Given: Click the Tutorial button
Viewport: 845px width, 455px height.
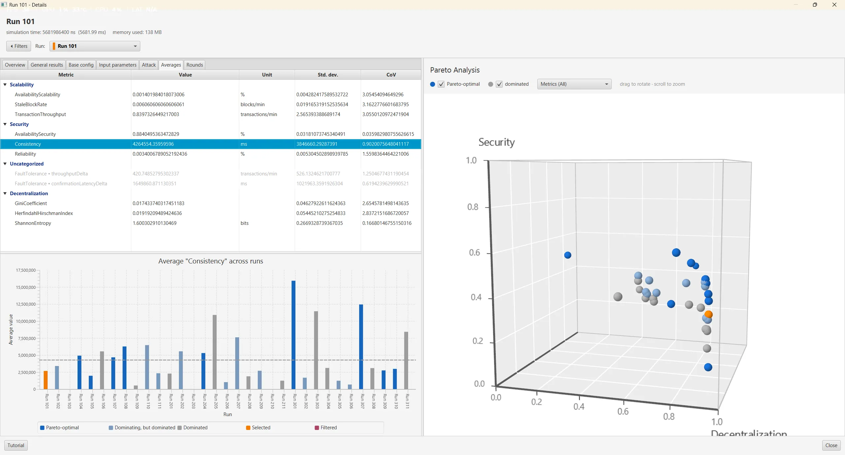Looking at the screenshot, I should tap(16, 445).
